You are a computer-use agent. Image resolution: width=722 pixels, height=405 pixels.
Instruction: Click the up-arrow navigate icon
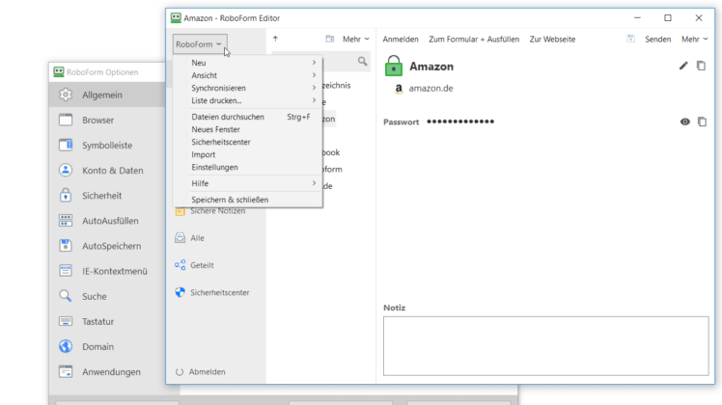coord(275,39)
